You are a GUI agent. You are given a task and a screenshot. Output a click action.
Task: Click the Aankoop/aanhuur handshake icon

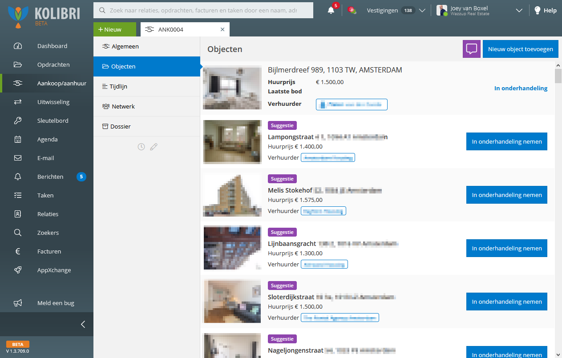18,83
